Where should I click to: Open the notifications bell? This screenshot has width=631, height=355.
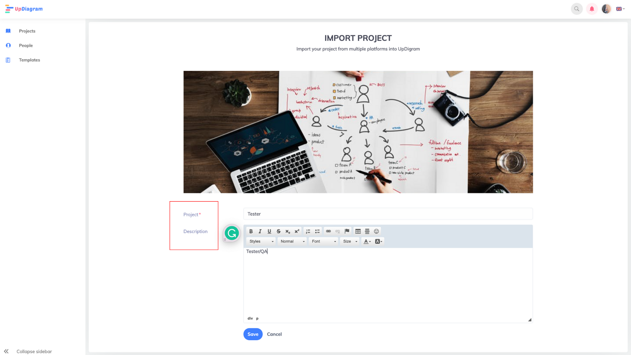click(x=592, y=9)
